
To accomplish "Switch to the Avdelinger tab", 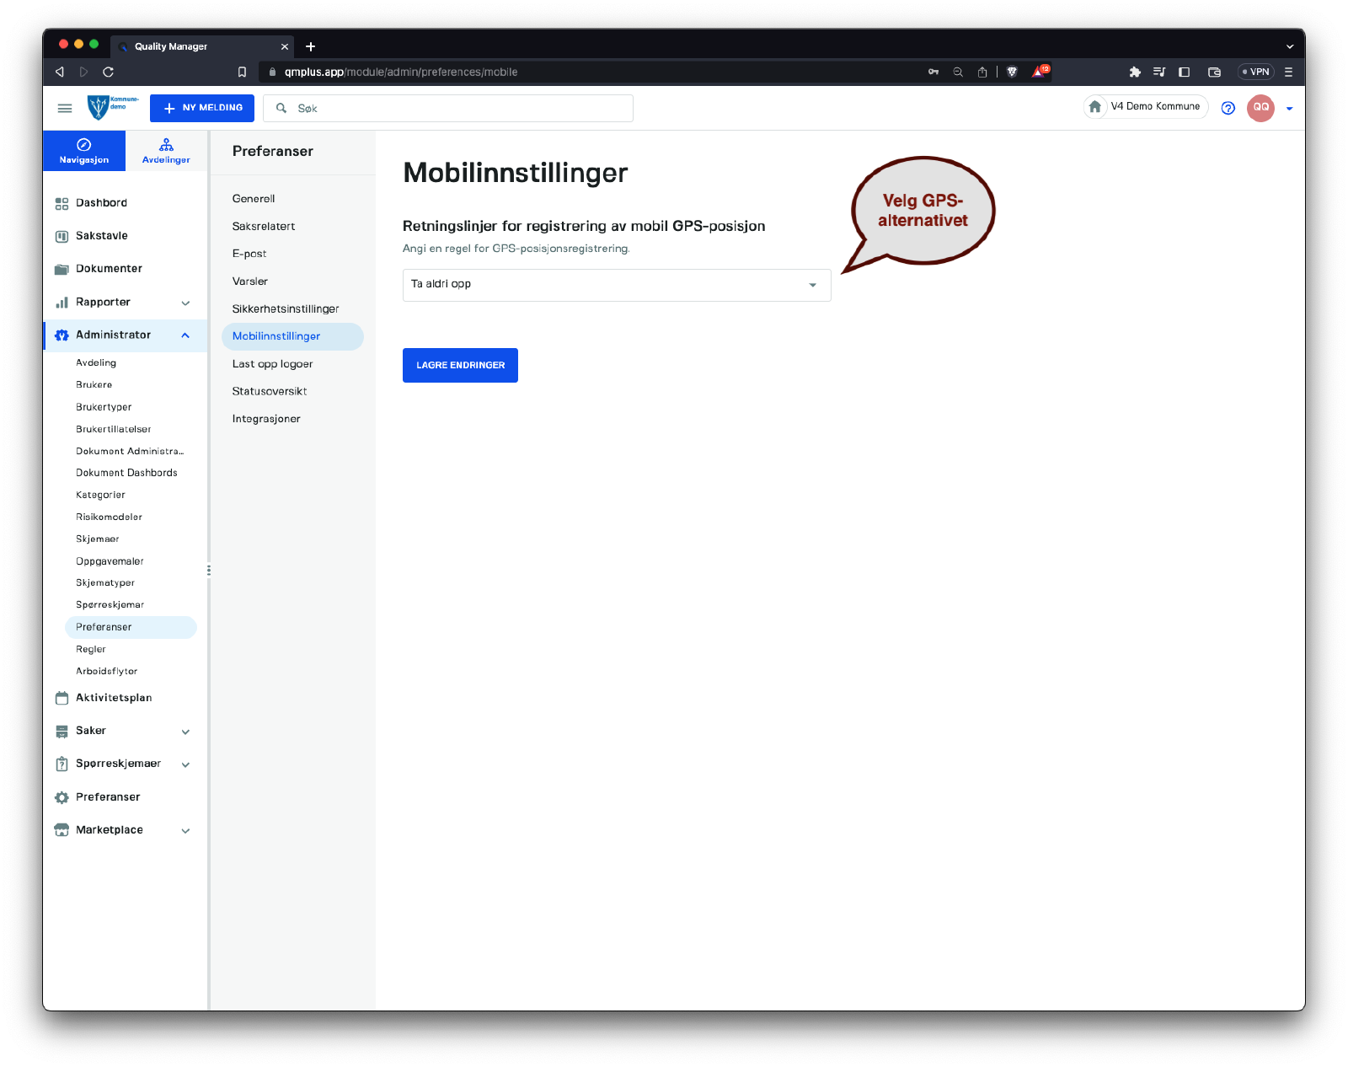I will point(166,151).
